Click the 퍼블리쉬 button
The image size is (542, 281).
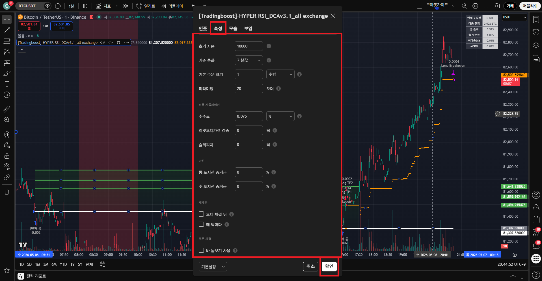(x=530, y=6)
